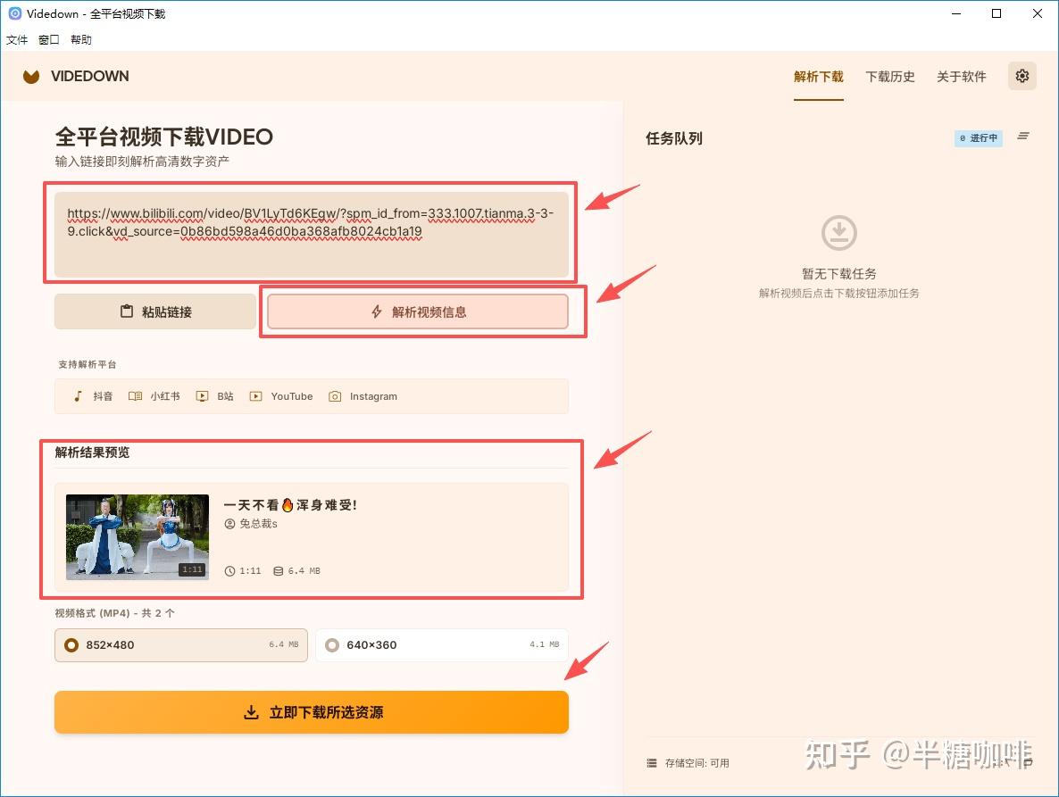Open the task queue list menu icon

click(1023, 137)
